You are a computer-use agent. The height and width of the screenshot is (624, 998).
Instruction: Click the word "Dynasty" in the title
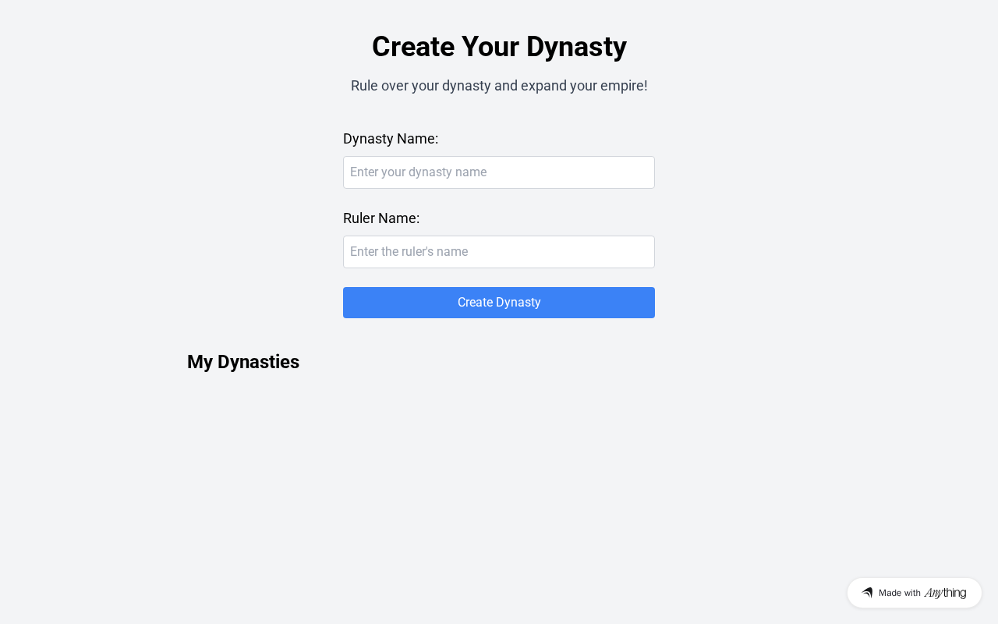(576, 47)
